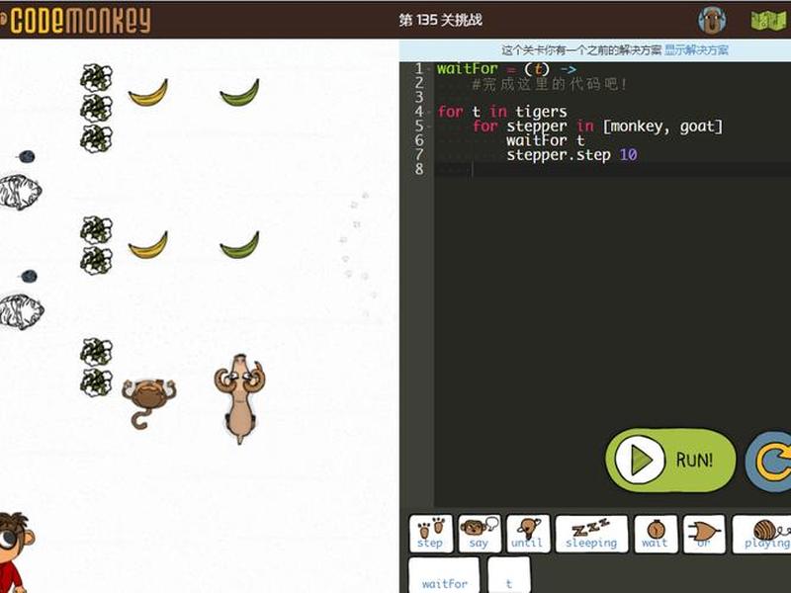
Task: Open the green map icon
Action: tap(768, 21)
